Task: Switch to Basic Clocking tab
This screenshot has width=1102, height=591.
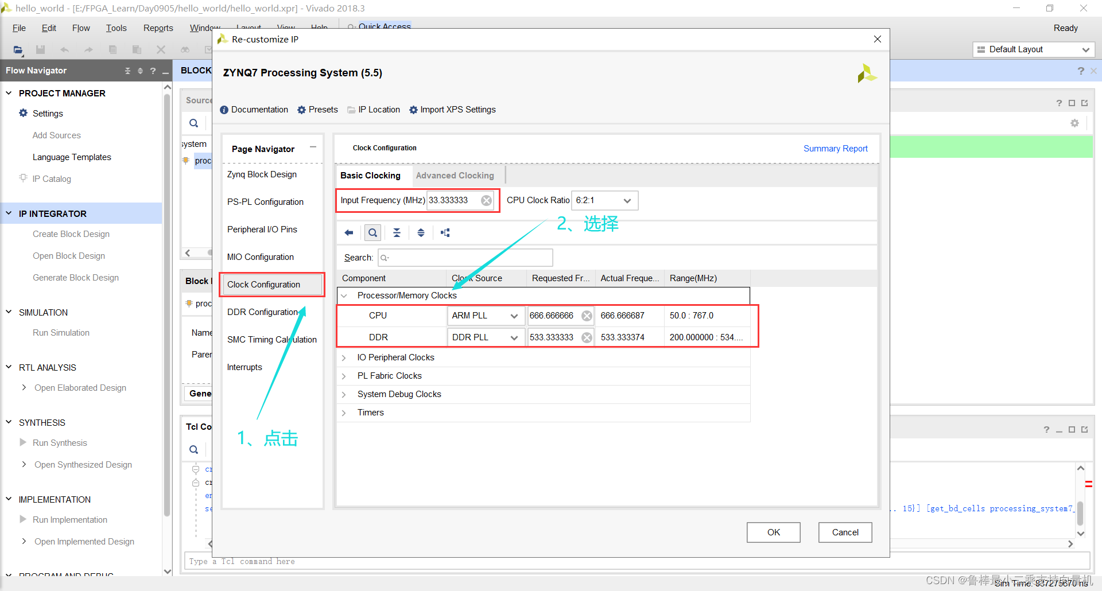Action: click(x=370, y=176)
